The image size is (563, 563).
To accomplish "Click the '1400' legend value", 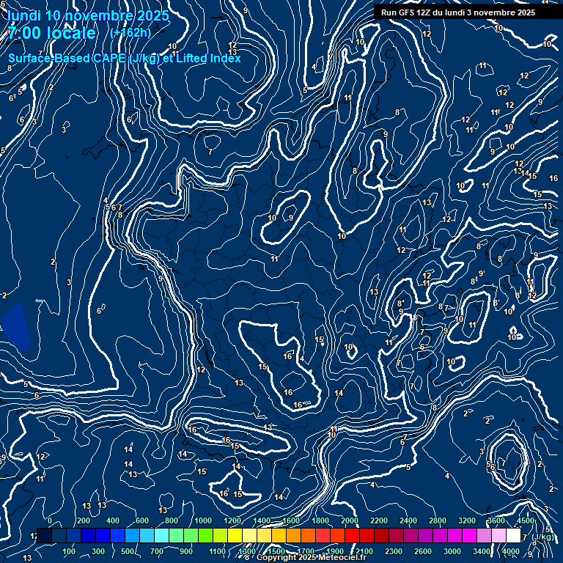I will coord(262,520).
